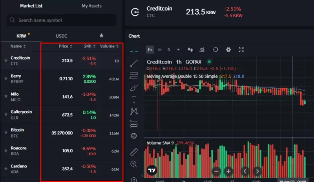
Task: Click Bitcoin price 35 270 000
Action: coord(62,133)
